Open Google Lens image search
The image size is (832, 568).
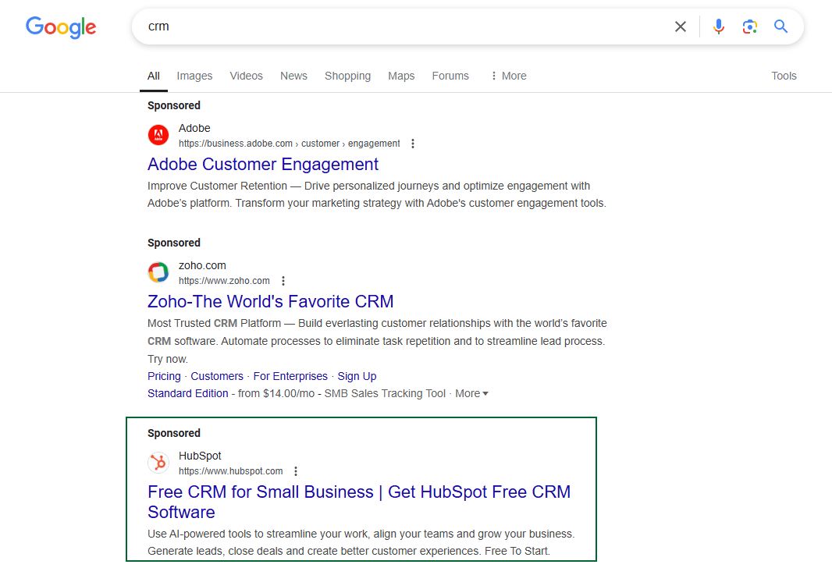pyautogui.click(x=749, y=26)
